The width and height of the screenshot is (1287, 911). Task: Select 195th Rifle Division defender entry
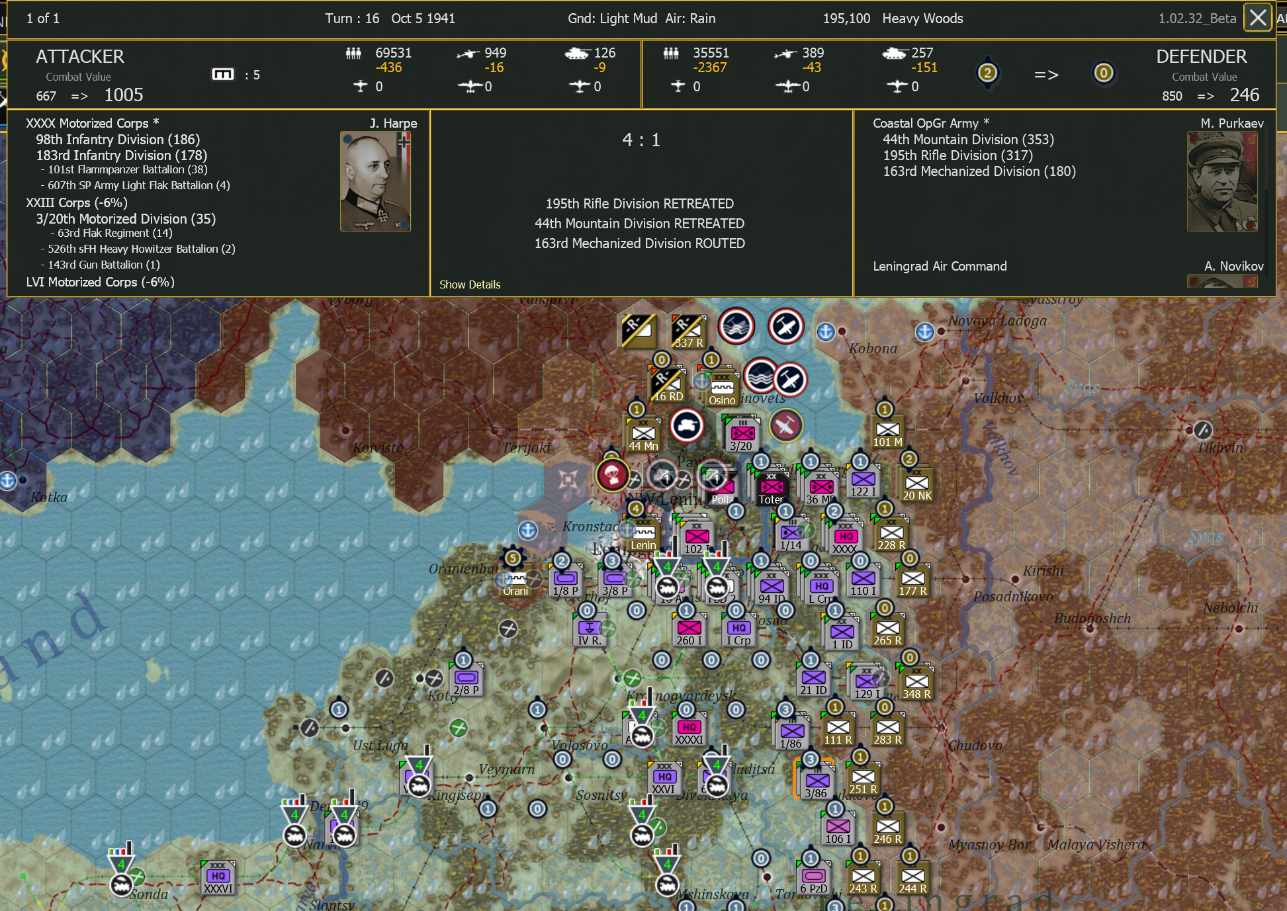pyautogui.click(x=958, y=155)
